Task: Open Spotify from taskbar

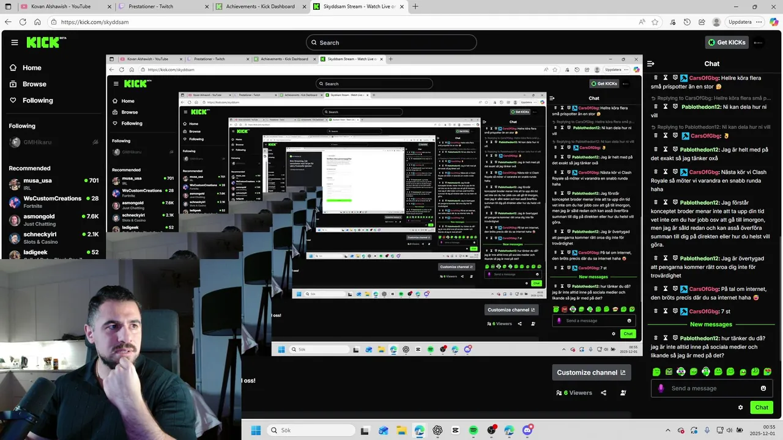Action: [473, 430]
